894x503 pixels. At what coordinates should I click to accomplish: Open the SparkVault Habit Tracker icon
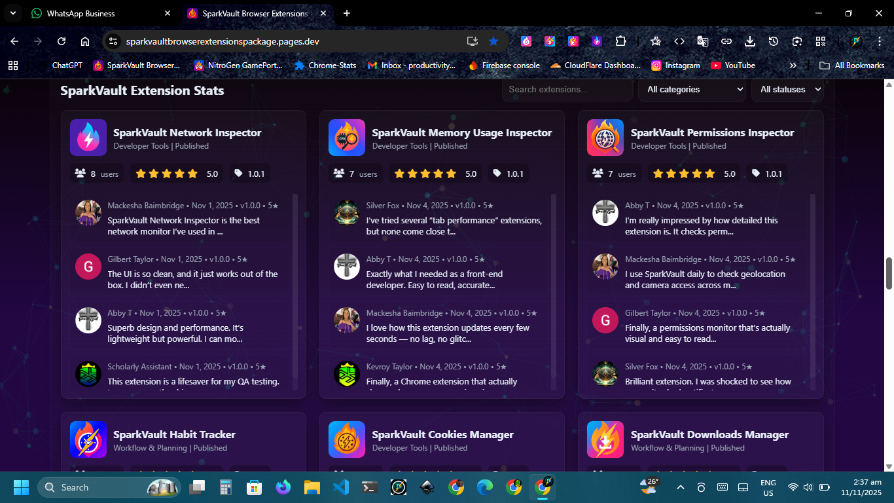(x=88, y=439)
